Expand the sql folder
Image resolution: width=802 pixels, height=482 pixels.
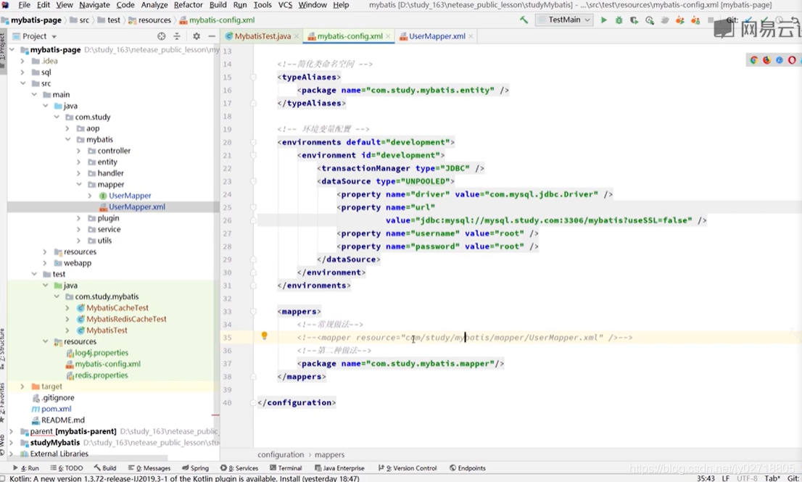pyautogui.click(x=22, y=72)
